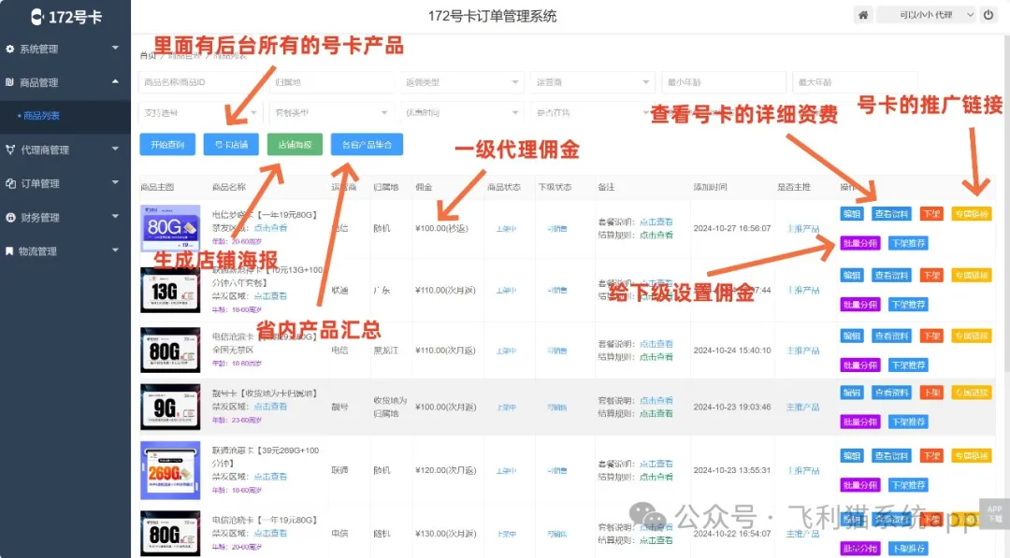
Task: Click 主推产品 in the 2024-10-23 13:55:31 row
Action: click(x=803, y=470)
